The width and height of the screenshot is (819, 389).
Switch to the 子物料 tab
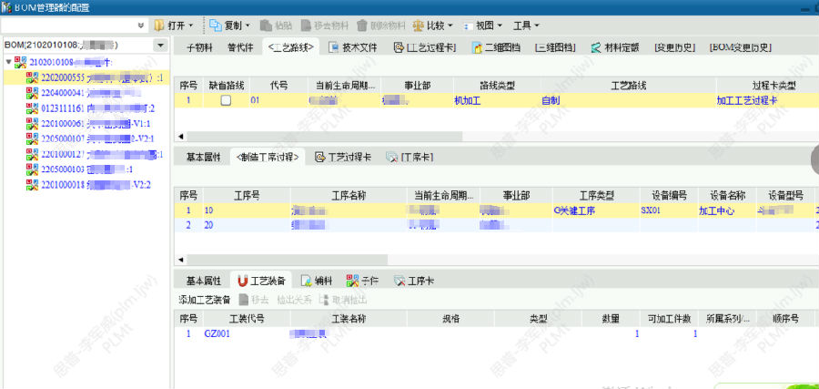(x=199, y=47)
